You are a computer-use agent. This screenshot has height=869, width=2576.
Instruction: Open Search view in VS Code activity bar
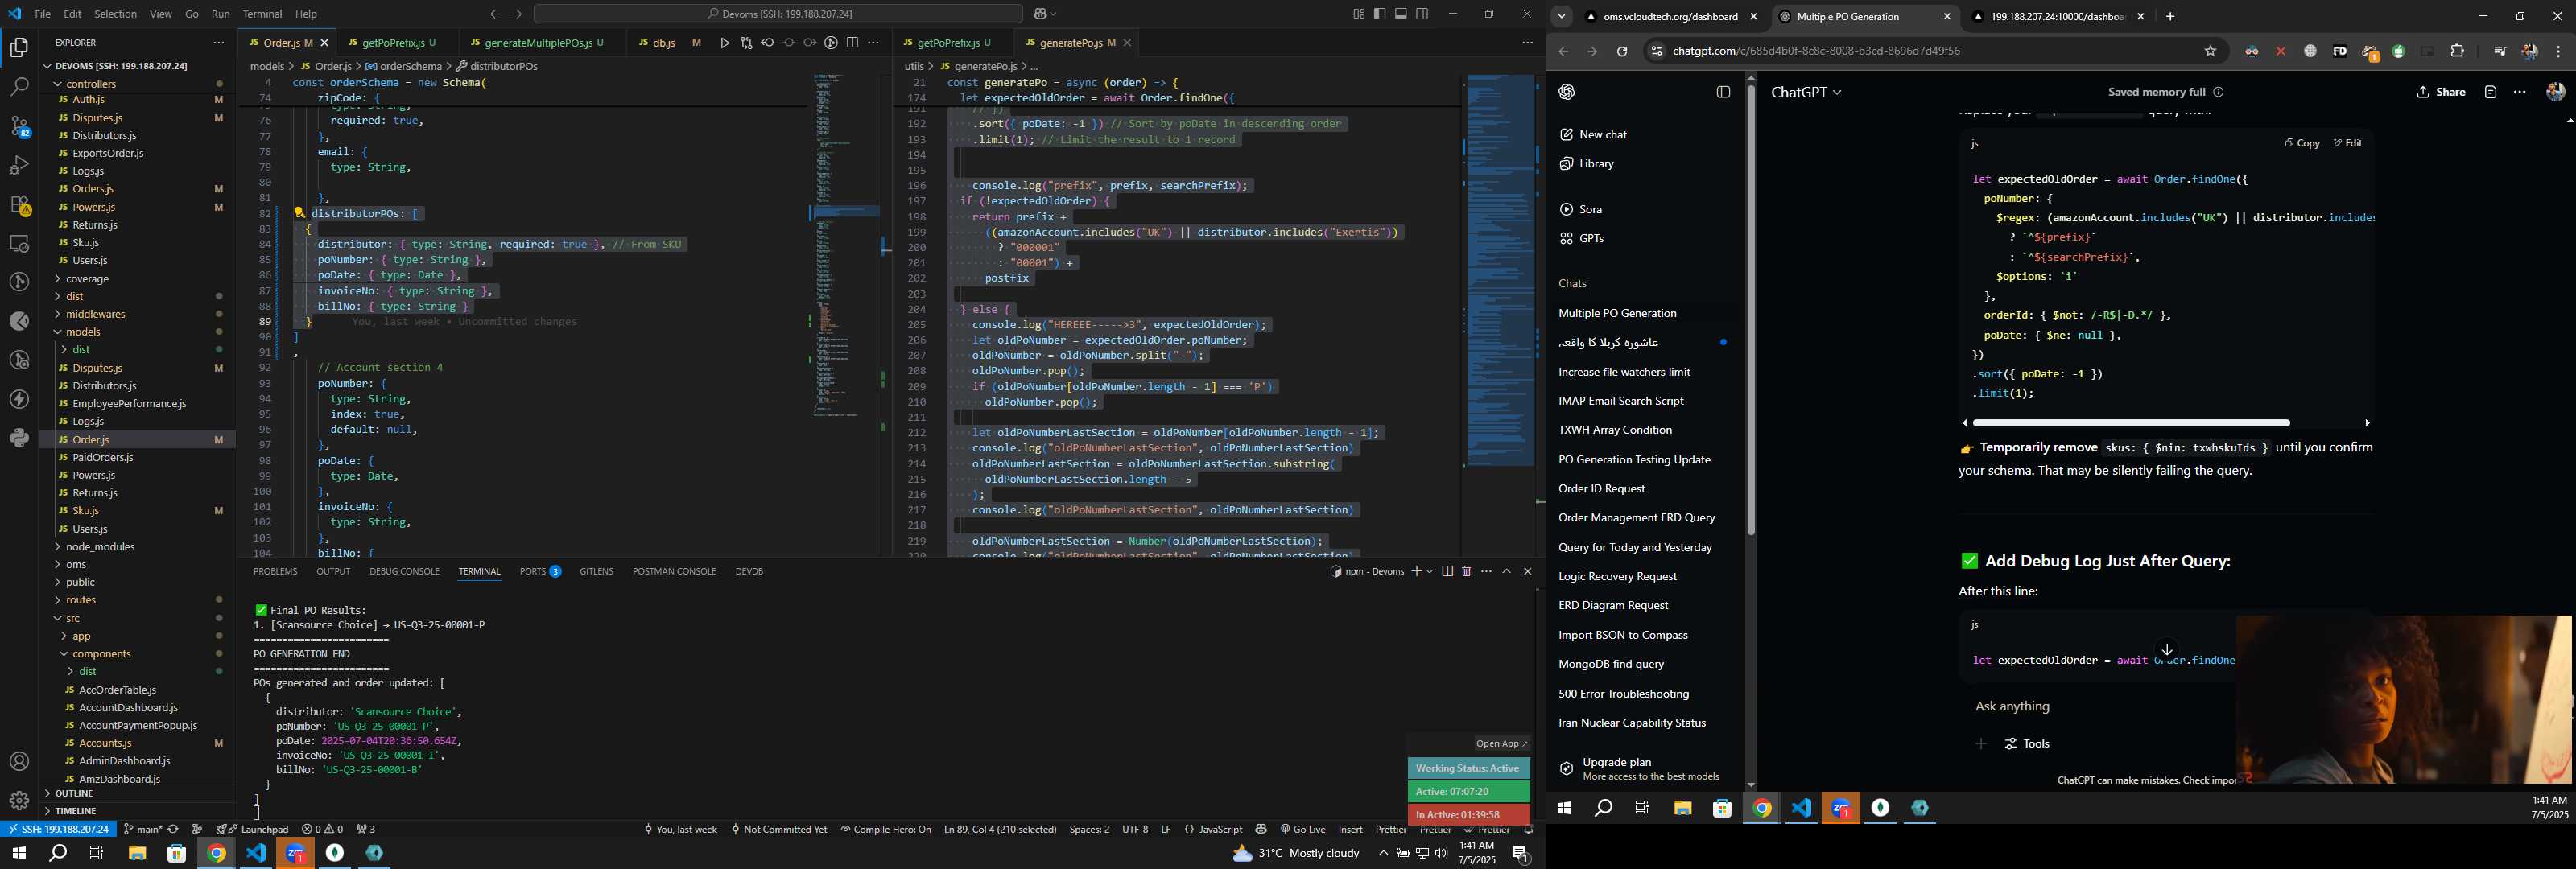(19, 87)
